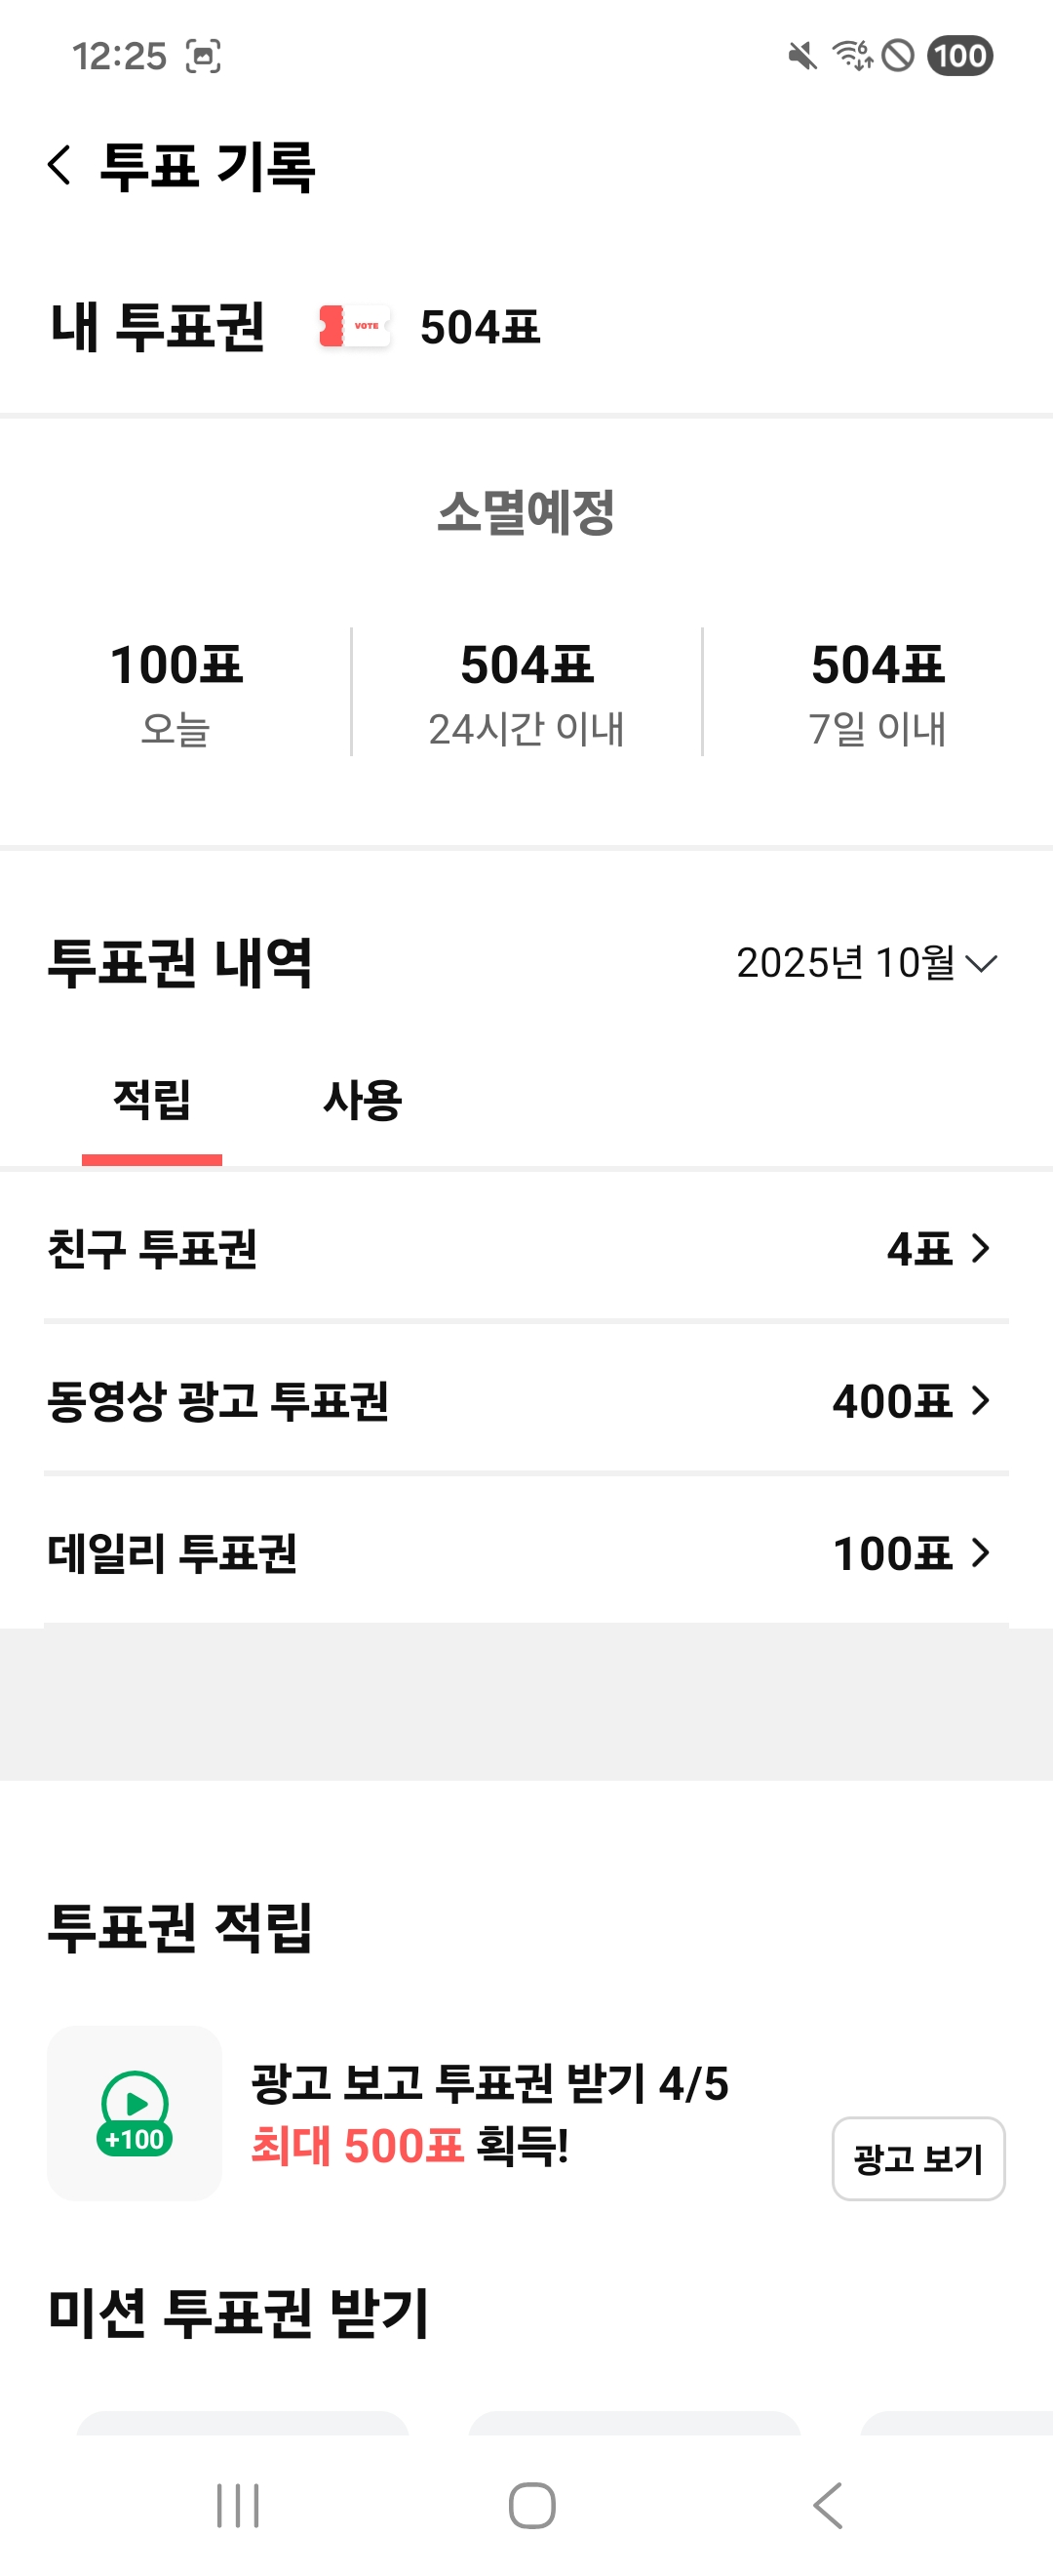
Task: Switch to the 적립 tab
Action: click(x=152, y=1100)
